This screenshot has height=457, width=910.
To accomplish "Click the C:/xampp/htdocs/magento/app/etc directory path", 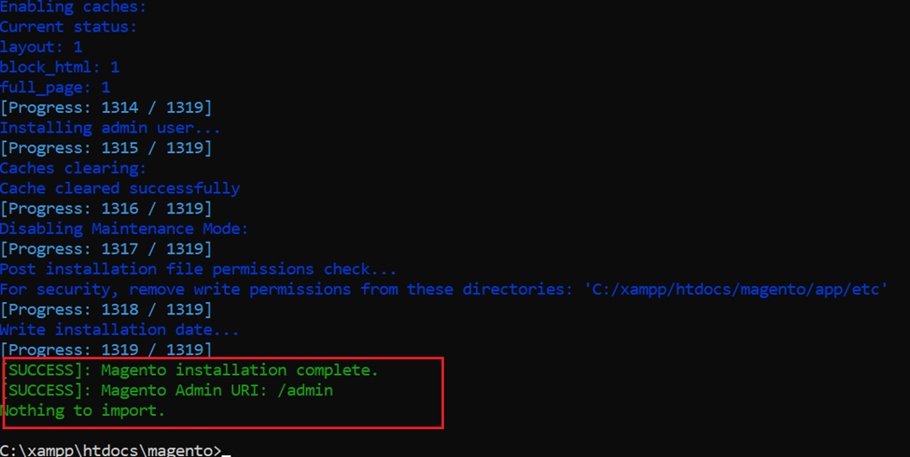I will click(x=735, y=289).
